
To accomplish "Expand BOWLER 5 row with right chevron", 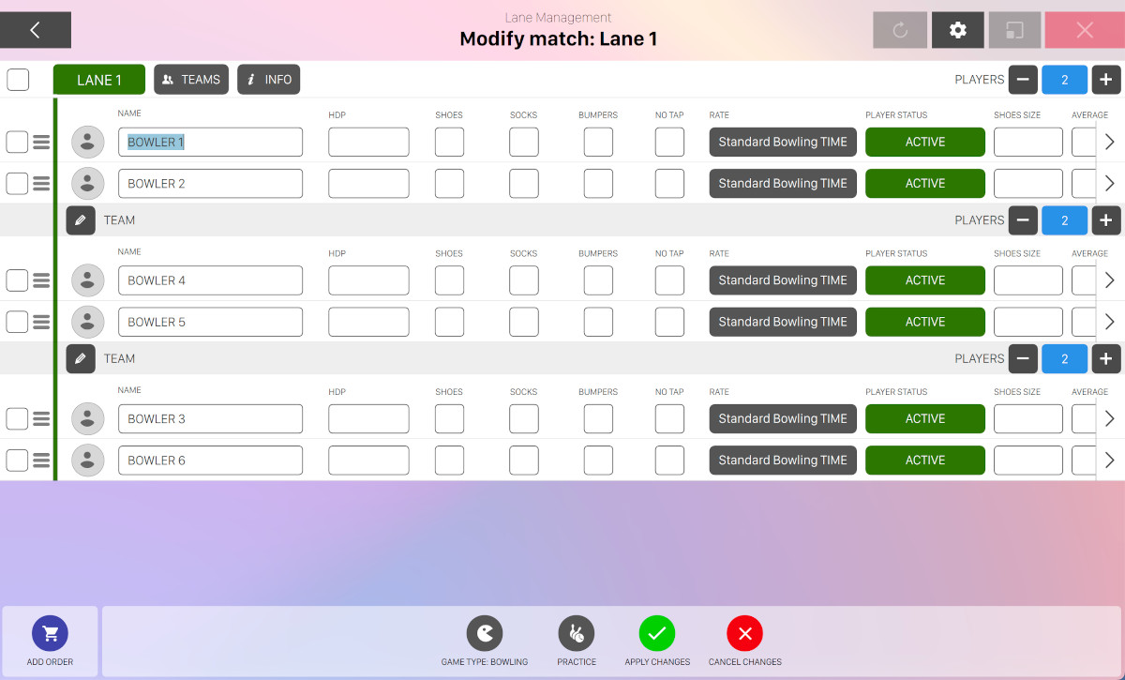I will pyautogui.click(x=1110, y=322).
